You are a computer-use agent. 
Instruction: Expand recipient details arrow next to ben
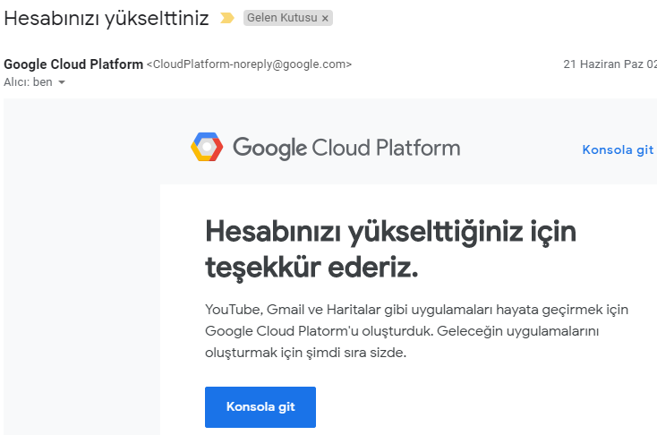(62, 82)
